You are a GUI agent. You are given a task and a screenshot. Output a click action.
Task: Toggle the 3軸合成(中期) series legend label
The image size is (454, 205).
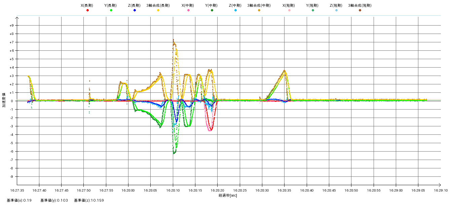(259, 5)
